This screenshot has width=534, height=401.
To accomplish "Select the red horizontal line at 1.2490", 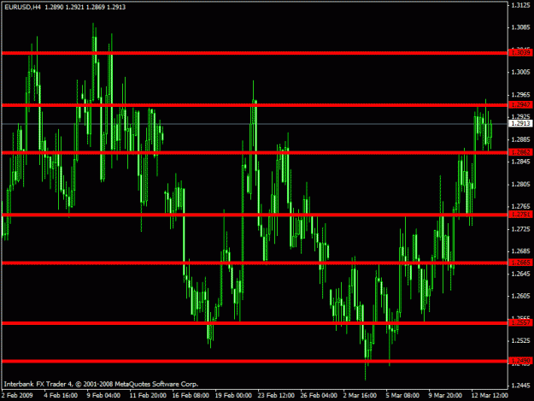I will click(255, 361).
